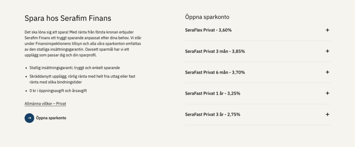
Task: Click the Öppna sparkonto button label
Action: (51, 118)
